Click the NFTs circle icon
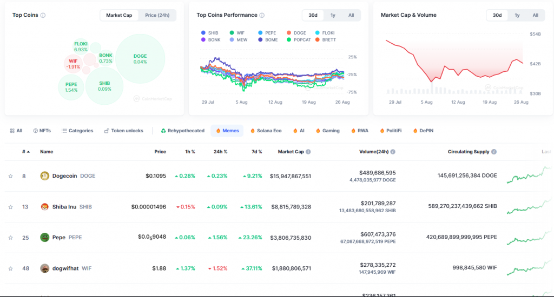 pos(35,131)
